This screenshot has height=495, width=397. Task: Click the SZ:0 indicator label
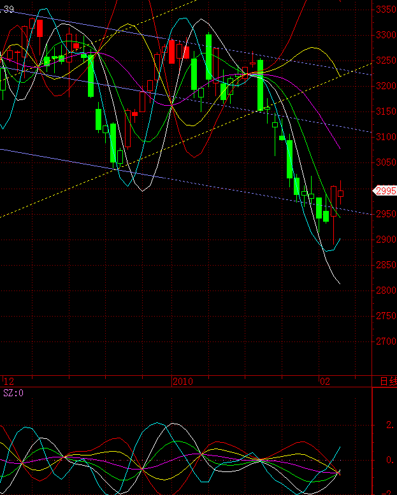13,393
